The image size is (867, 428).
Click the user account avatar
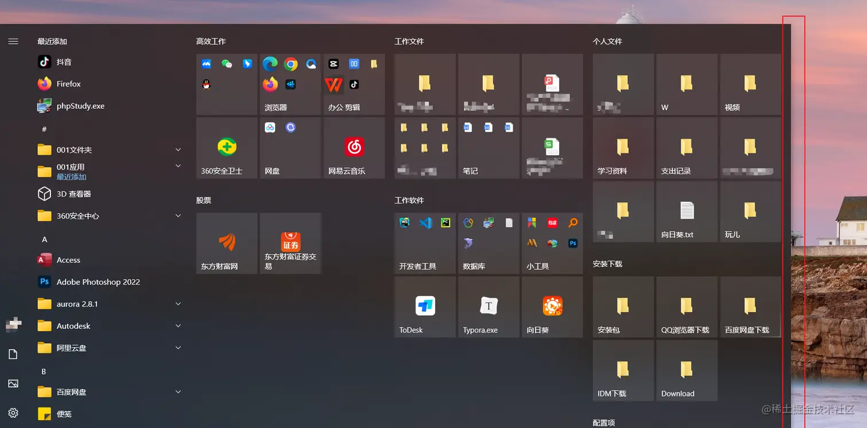13,325
